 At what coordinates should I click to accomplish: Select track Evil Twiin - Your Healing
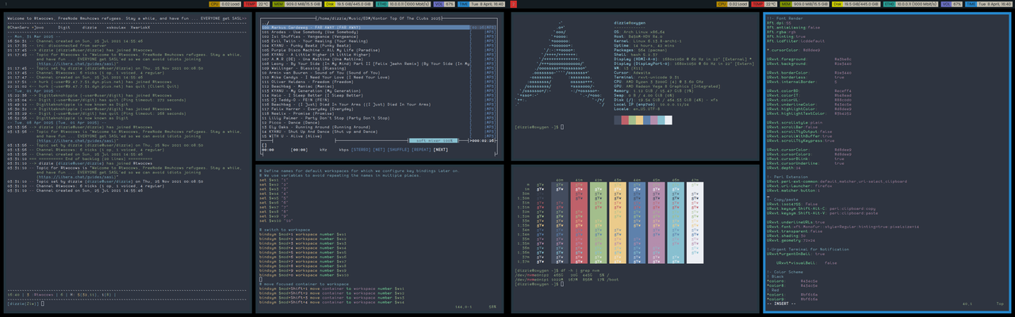tap(316, 41)
